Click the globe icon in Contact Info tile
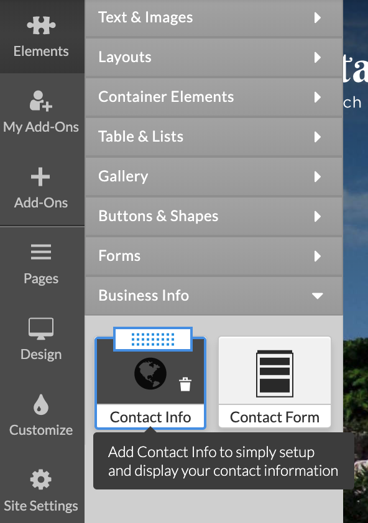368x523 pixels. [x=150, y=373]
